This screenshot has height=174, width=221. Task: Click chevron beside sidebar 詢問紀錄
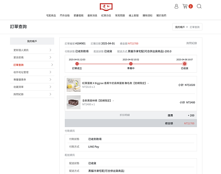[50, 94]
